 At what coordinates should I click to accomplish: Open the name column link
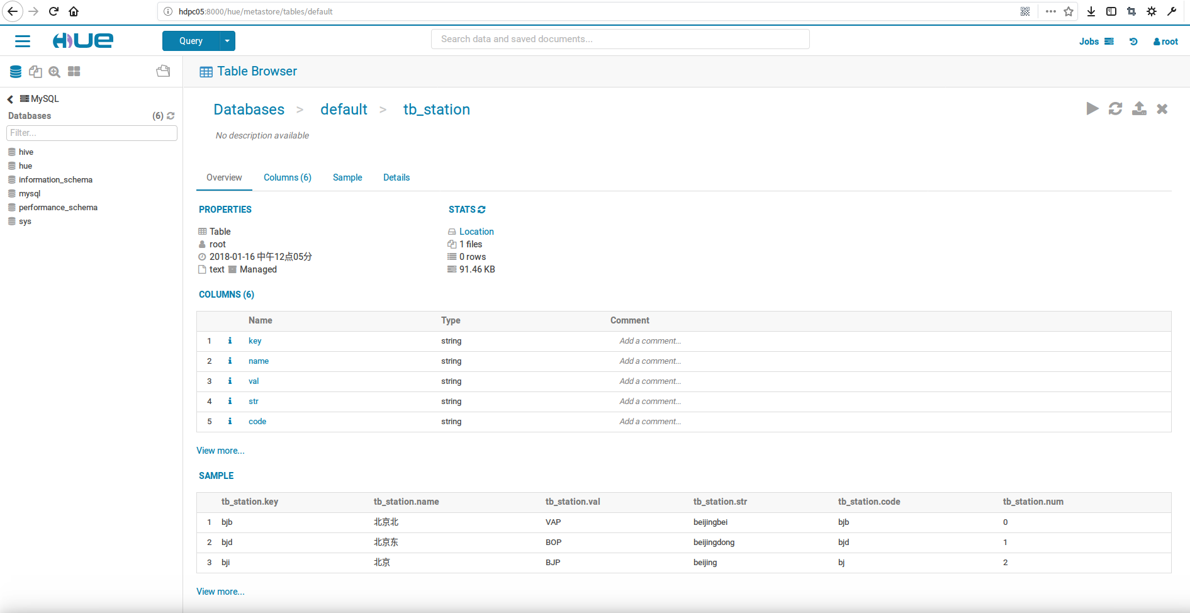[259, 361]
